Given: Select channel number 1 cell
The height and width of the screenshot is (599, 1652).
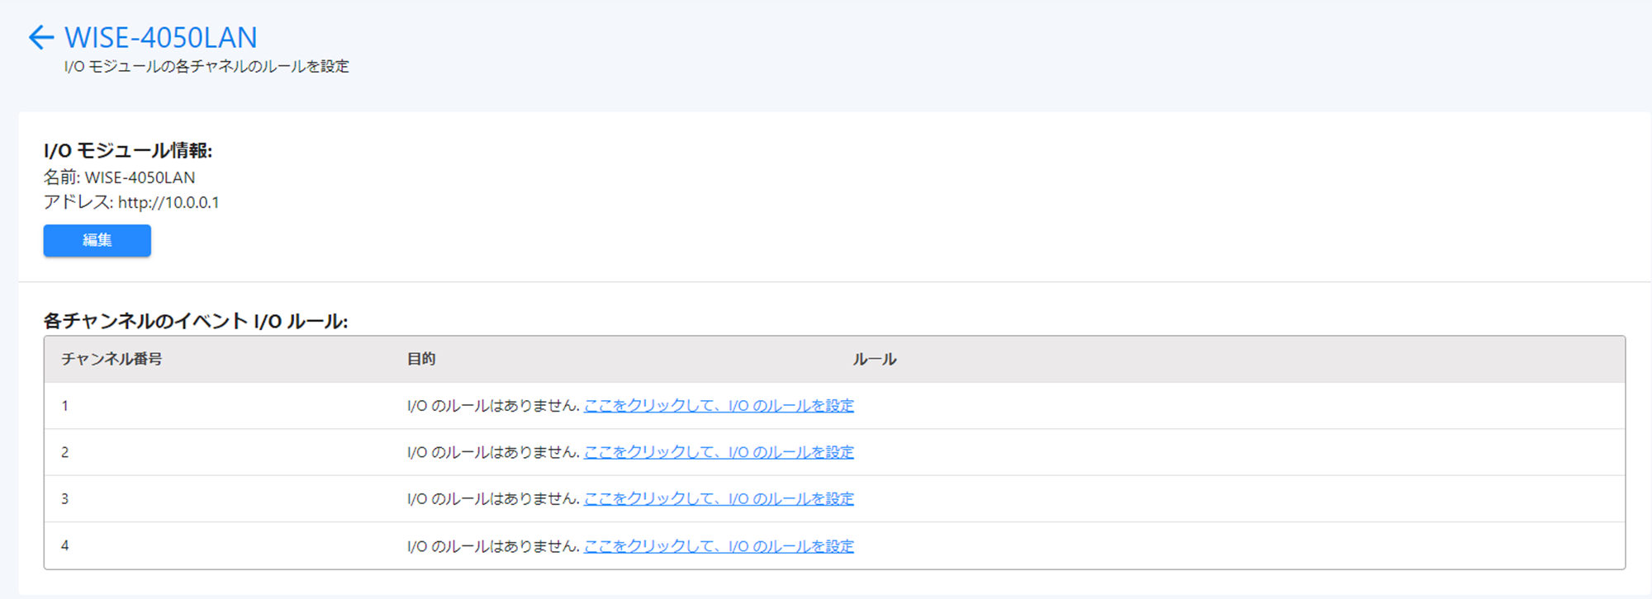Looking at the screenshot, I should click(x=65, y=405).
